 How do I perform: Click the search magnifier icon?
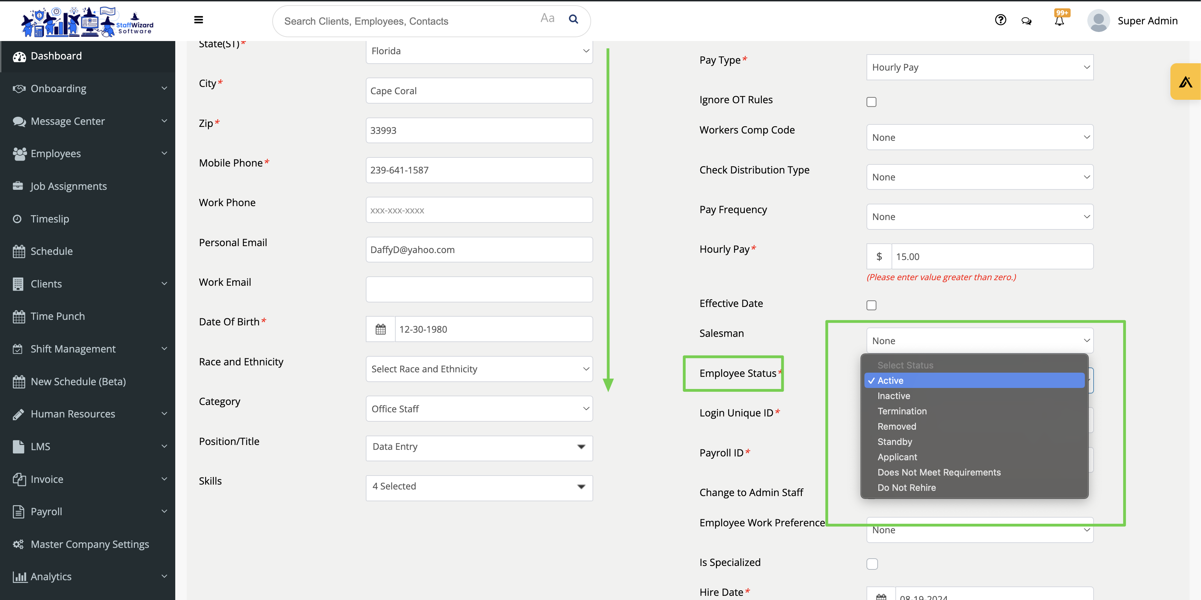(x=573, y=19)
